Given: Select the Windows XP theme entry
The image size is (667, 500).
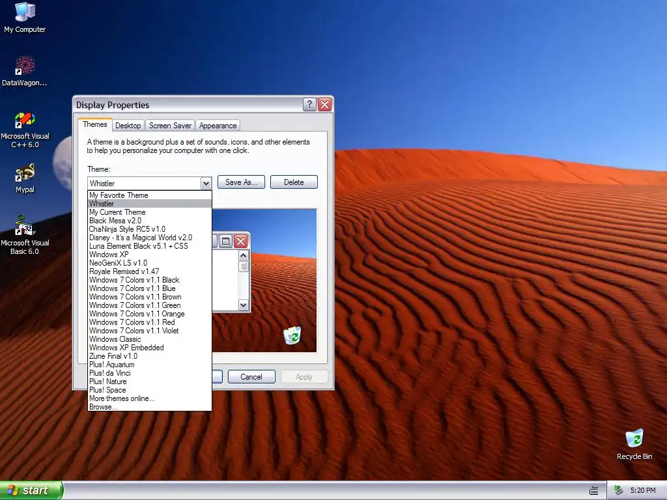Looking at the screenshot, I should [x=150, y=255].
